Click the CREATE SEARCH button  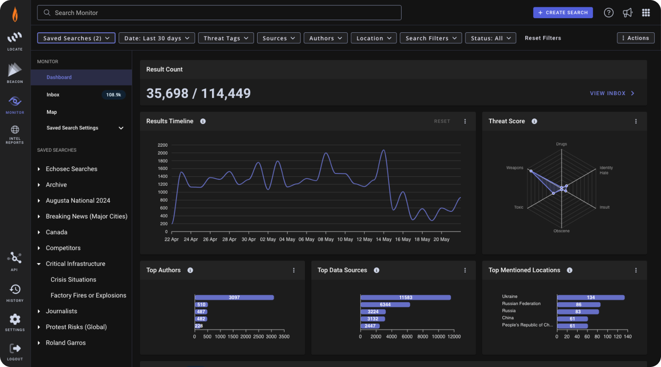pyautogui.click(x=563, y=12)
